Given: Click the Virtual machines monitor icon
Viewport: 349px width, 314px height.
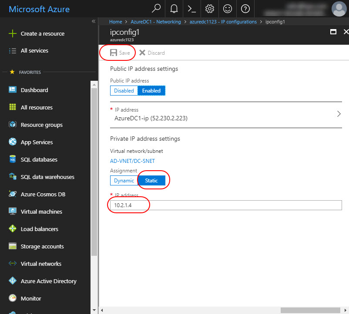Looking at the screenshot, I should (13, 211).
